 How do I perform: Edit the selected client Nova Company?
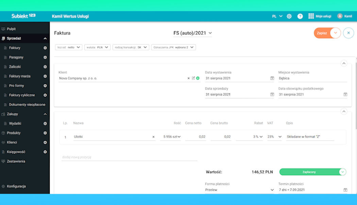click(x=193, y=78)
